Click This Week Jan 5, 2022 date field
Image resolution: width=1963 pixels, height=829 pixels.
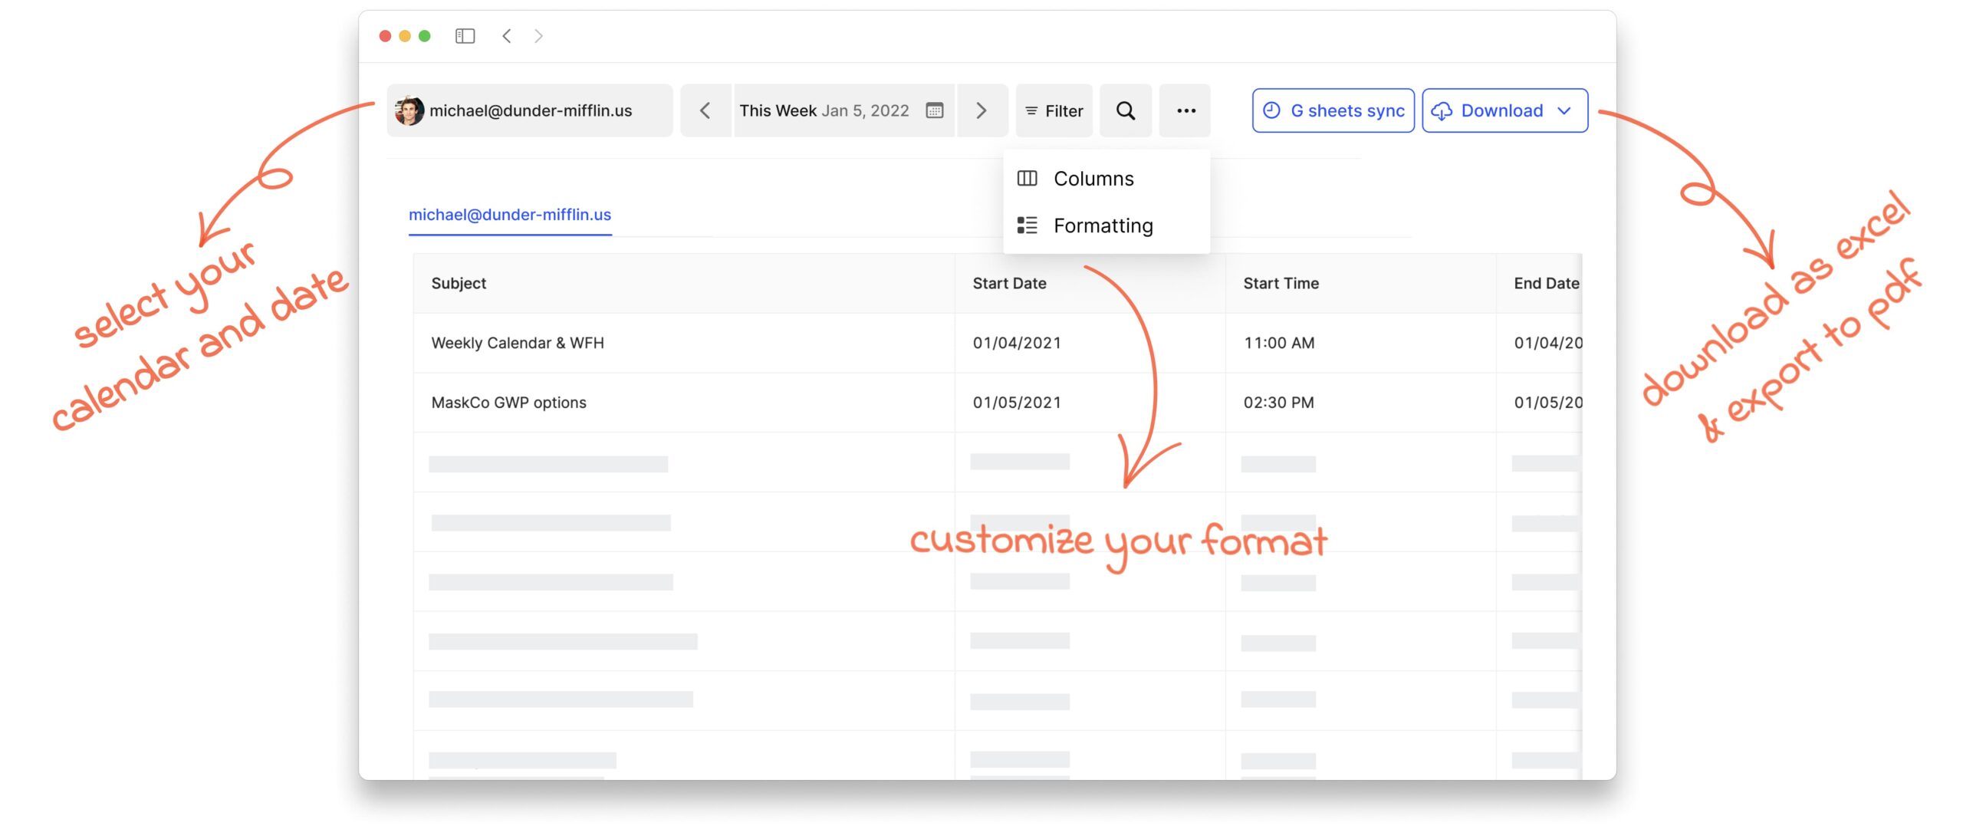coord(844,110)
